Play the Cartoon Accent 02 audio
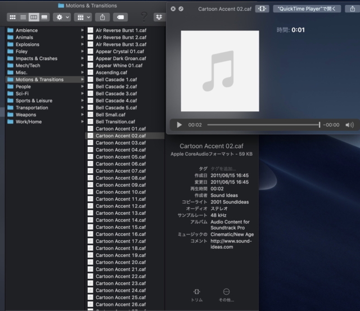Screen dimensions: 360x311 pyautogui.click(x=179, y=125)
